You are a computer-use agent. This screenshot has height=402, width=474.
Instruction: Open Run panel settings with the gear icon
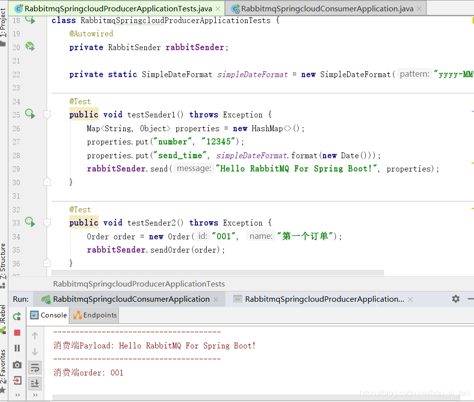click(x=456, y=299)
